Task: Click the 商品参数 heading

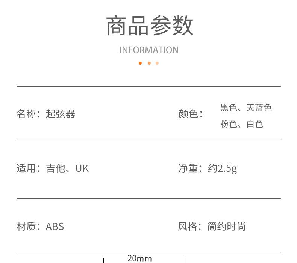Action: pos(149,26)
